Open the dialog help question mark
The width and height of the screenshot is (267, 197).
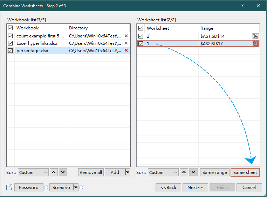242,6
